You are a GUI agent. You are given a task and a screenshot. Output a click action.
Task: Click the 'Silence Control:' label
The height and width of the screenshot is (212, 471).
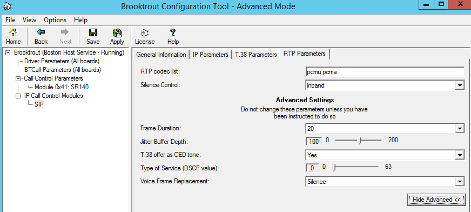(x=160, y=85)
